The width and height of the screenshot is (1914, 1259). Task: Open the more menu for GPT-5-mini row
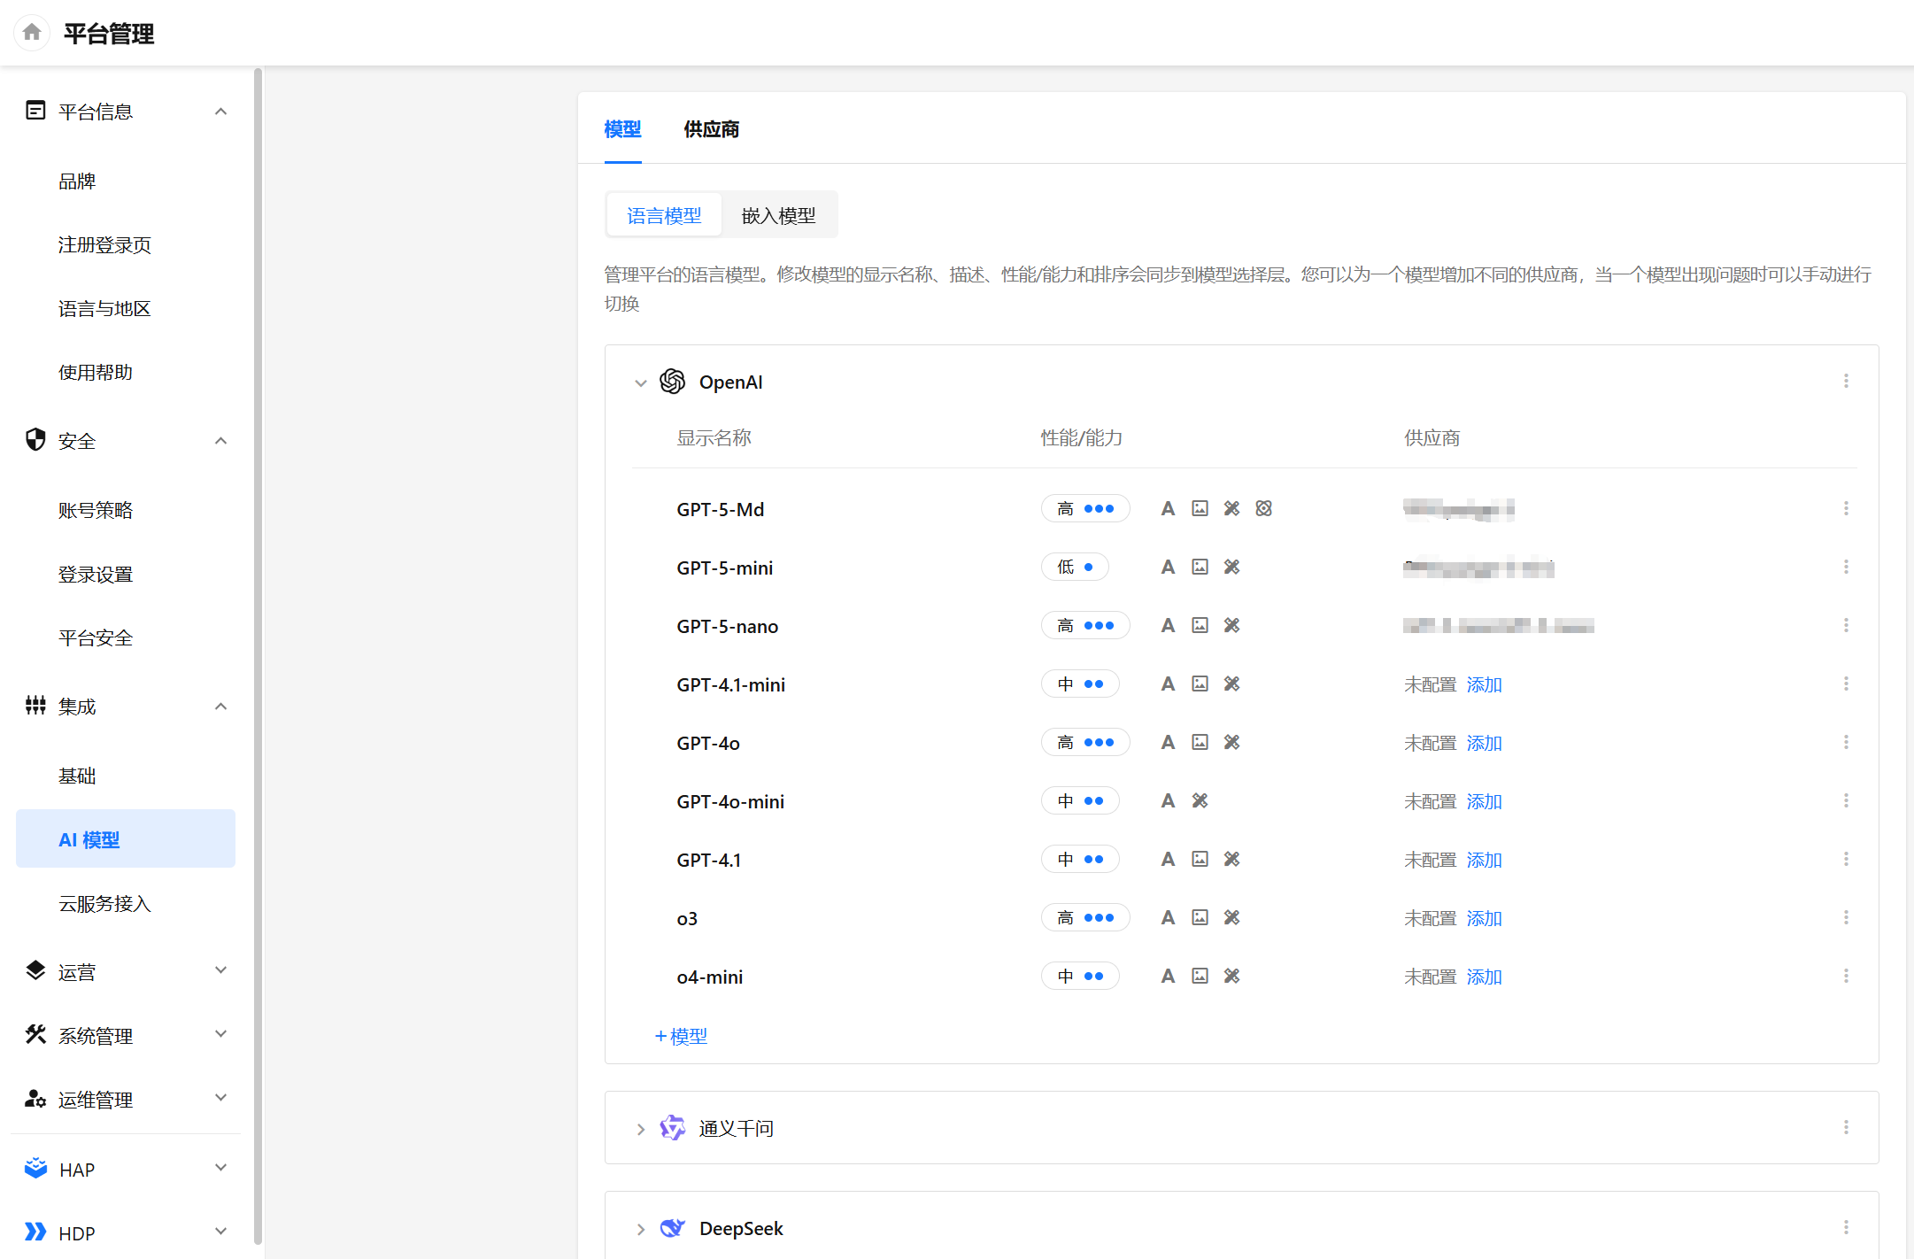click(x=1846, y=567)
